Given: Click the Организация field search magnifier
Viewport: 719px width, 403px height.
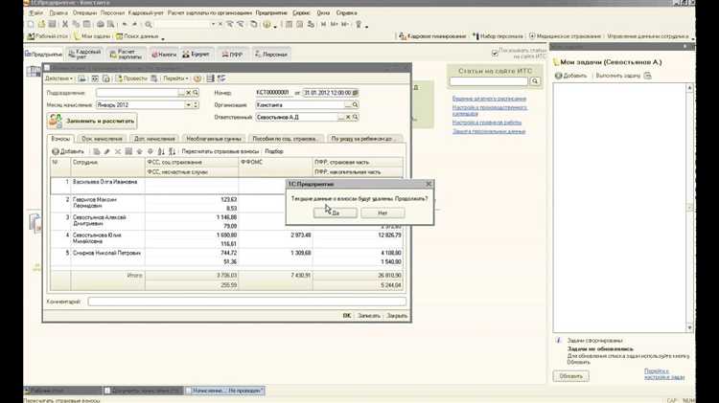Looking at the screenshot, I should (x=355, y=105).
